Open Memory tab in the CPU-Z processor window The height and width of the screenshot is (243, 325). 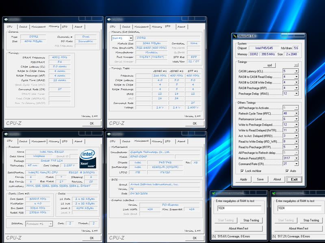[x=54, y=141]
